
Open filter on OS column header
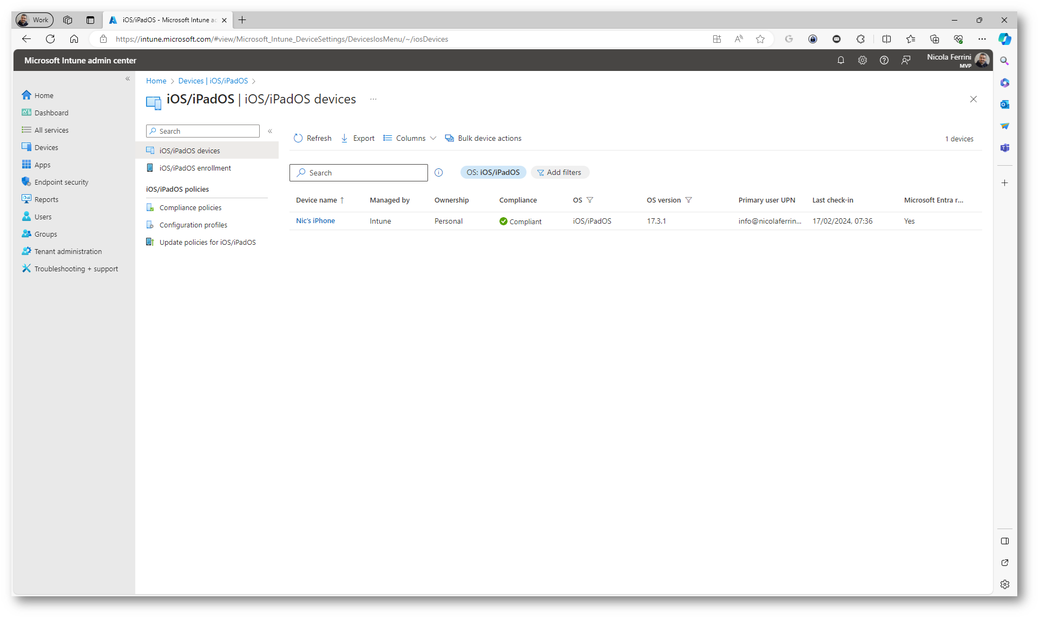coord(590,200)
